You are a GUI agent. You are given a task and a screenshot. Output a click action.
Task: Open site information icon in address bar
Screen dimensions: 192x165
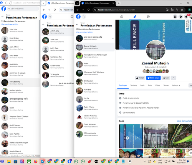coord(95,10)
